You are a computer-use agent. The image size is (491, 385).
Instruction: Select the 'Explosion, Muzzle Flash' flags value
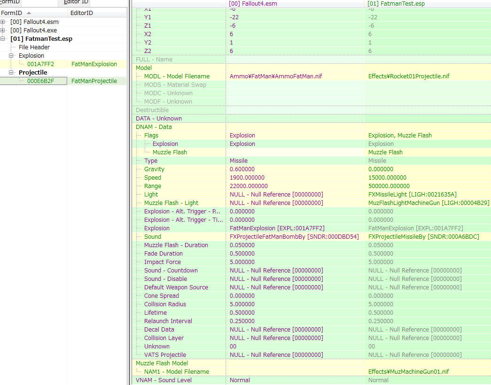[400, 136]
